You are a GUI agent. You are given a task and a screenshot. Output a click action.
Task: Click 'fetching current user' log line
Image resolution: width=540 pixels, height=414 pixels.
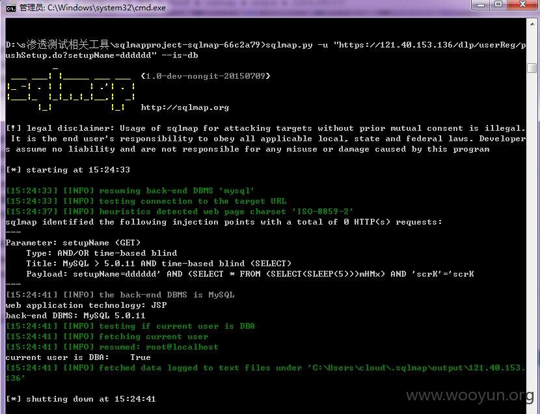(107, 337)
